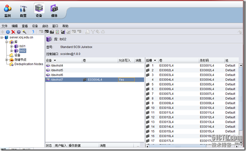Open the 帮助 menu
The image size is (246, 151).
[x=65, y=26]
